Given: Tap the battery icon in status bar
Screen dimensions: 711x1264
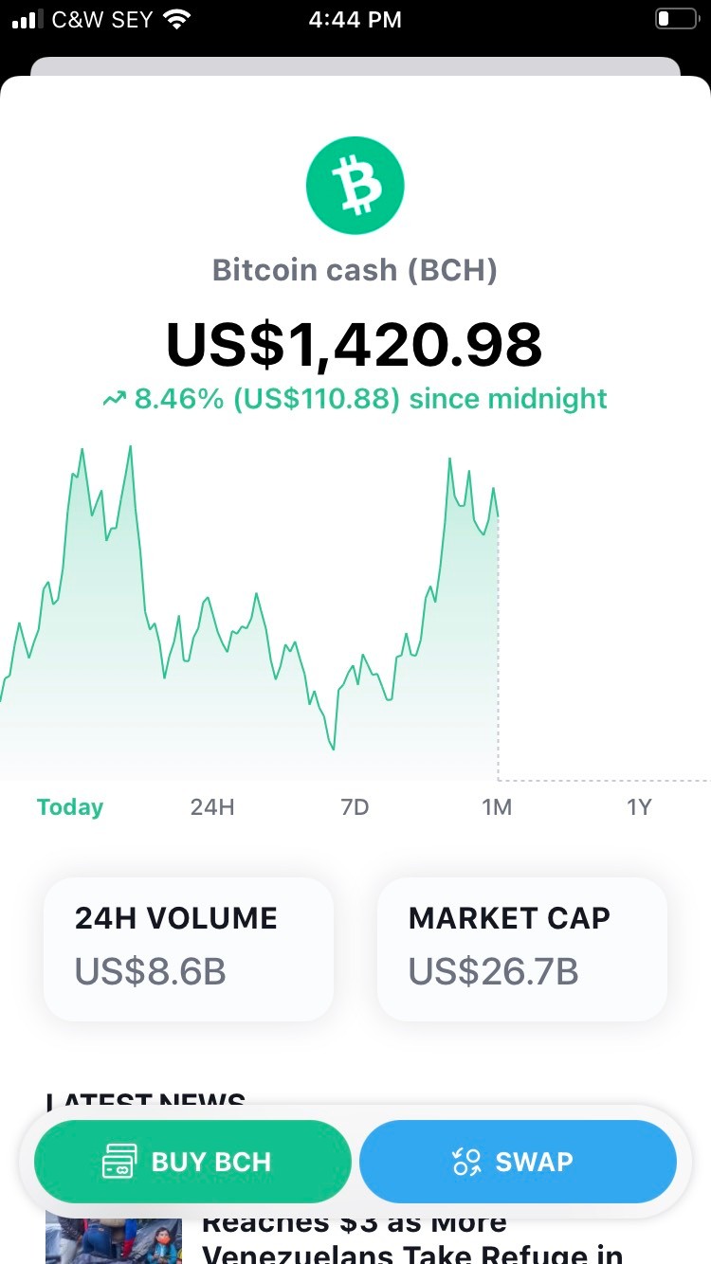Looking at the screenshot, I should coord(676,19).
